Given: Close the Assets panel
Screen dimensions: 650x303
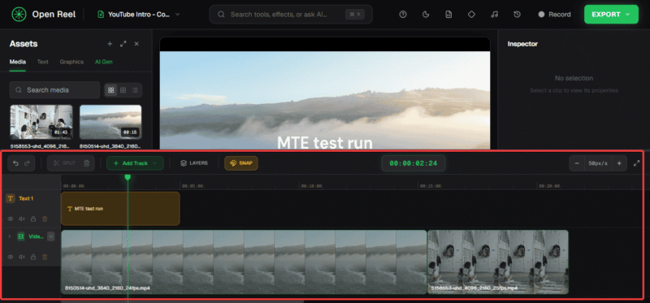Looking at the screenshot, I should click(136, 44).
